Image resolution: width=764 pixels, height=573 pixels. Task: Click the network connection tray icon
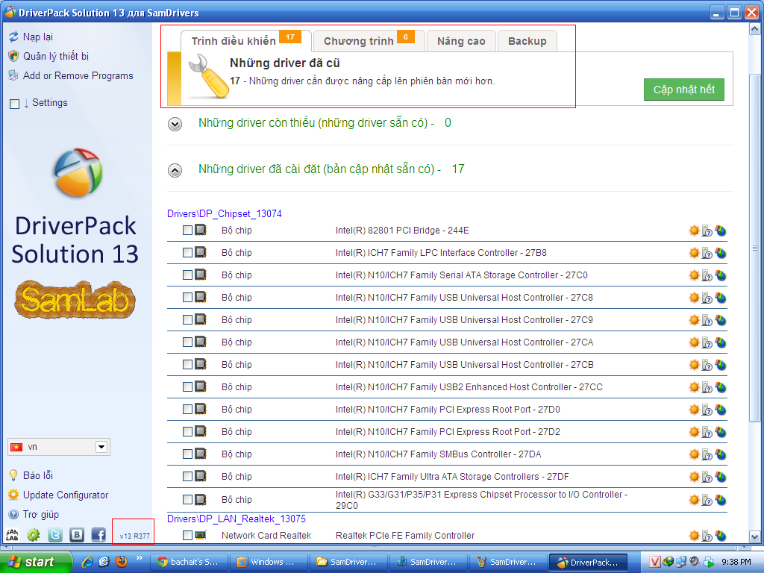(x=681, y=562)
